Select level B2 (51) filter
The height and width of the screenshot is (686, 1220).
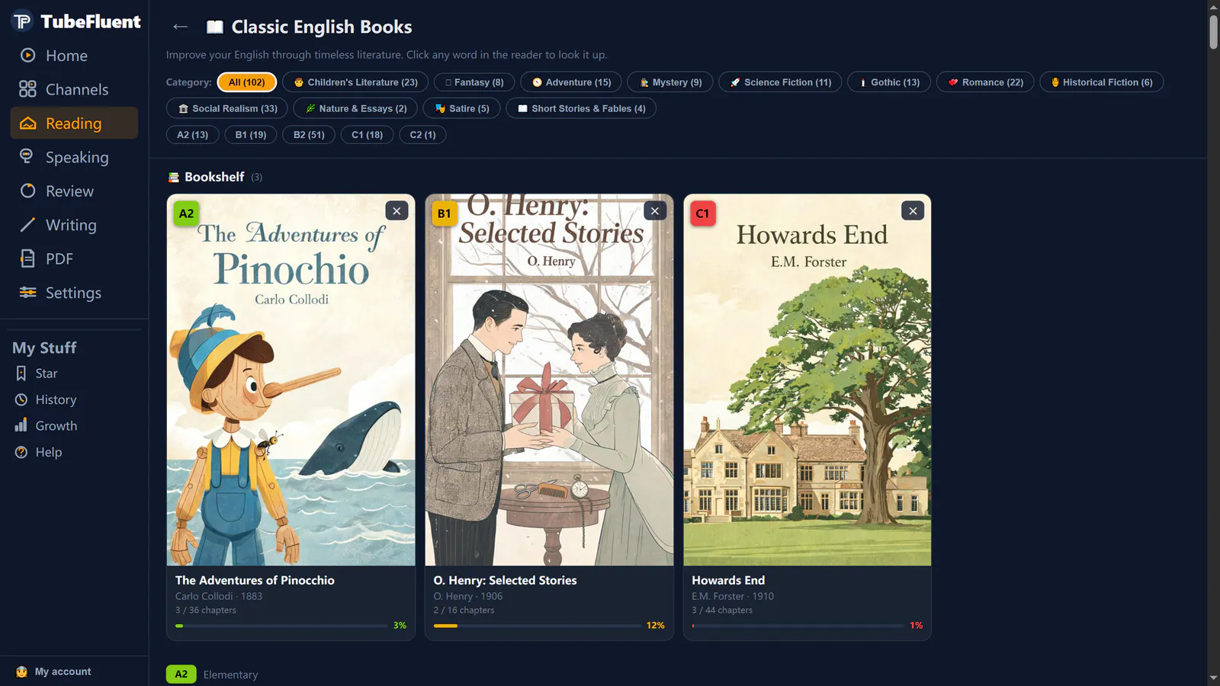click(309, 135)
